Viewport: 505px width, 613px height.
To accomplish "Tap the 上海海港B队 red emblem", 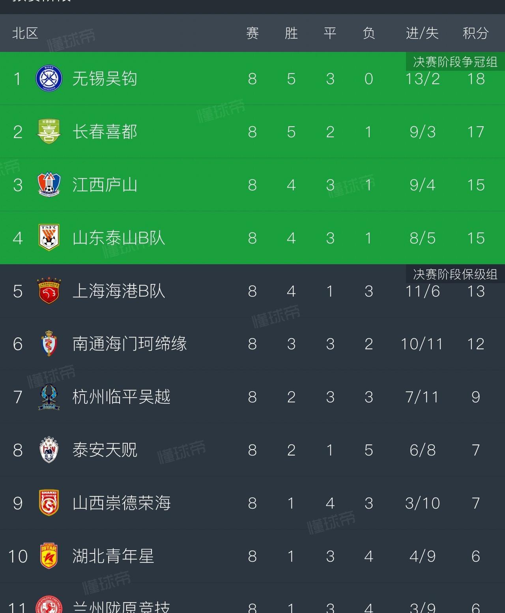I will (49, 291).
